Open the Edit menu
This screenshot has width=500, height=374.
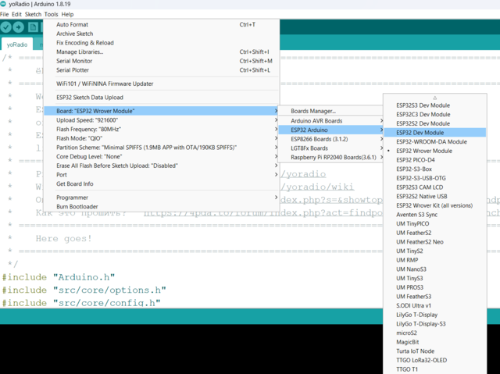tap(16, 14)
